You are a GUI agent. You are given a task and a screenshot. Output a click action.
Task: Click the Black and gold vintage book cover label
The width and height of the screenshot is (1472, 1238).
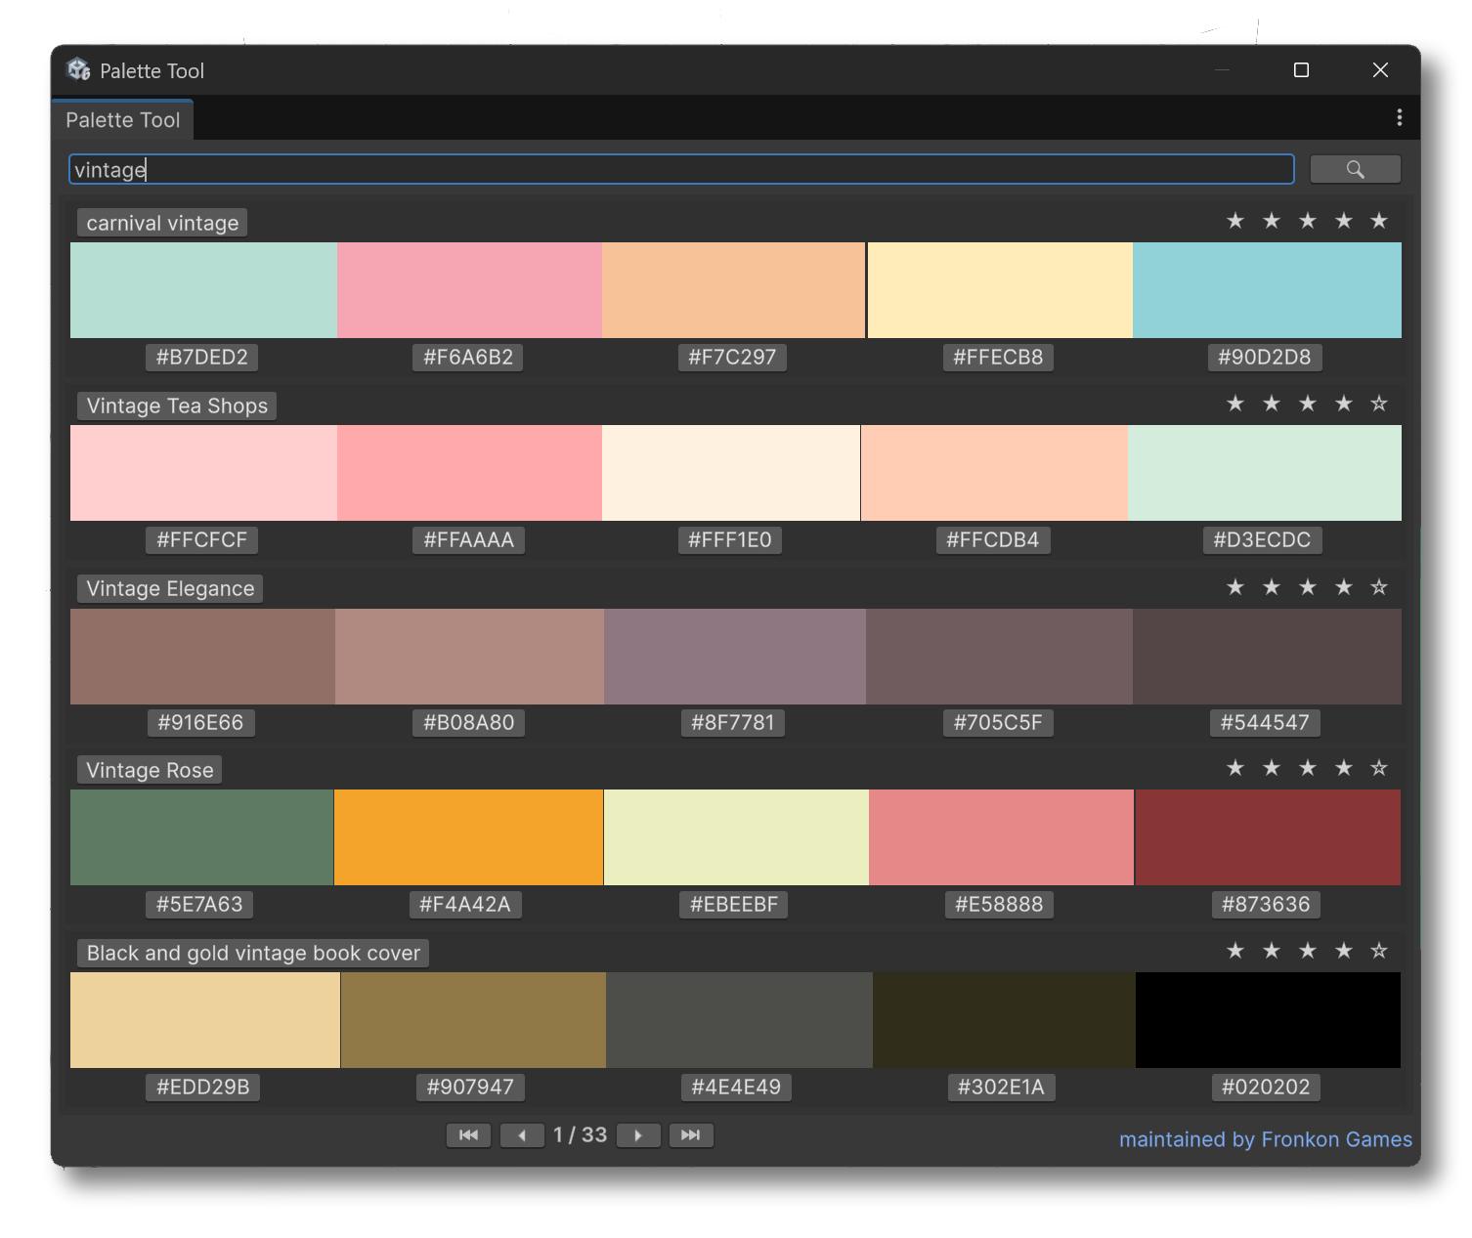[x=253, y=953]
